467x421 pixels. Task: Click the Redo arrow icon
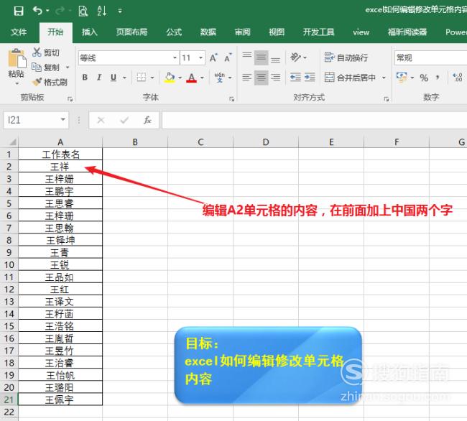[x=60, y=11]
